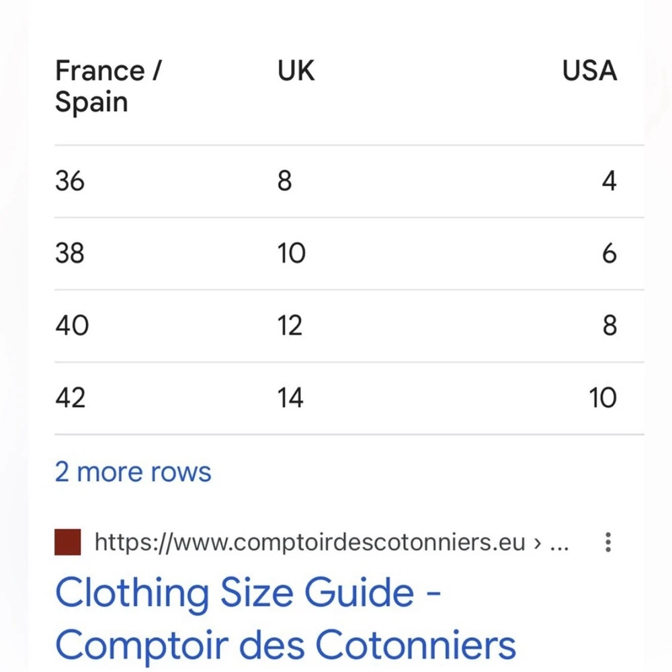Image resolution: width=672 pixels, height=672 pixels.
Task: Click USA size 6 cell
Action: point(609,254)
